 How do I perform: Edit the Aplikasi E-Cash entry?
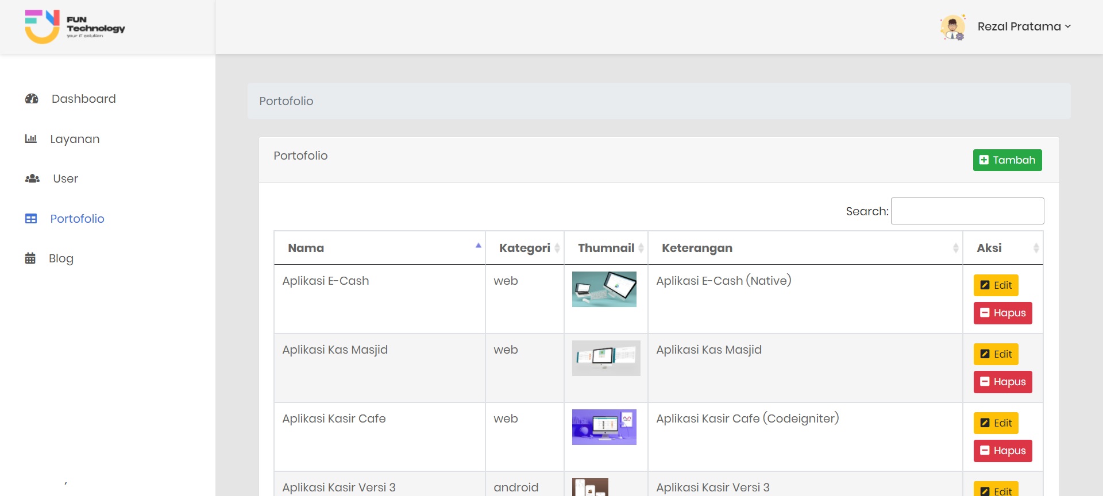pyautogui.click(x=996, y=285)
